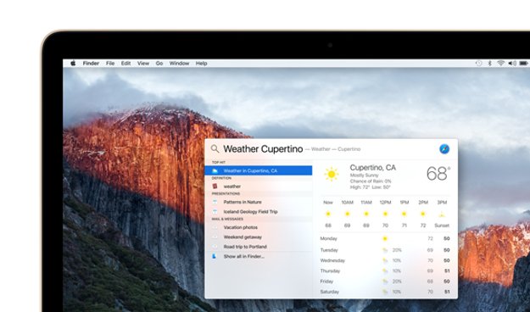530x312 pixels.
Task: Open Road trip to Portland message
Action: [x=259, y=247]
